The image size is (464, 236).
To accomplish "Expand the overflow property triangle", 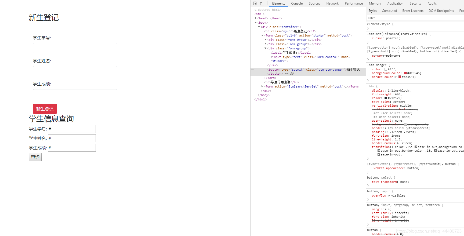I will [x=389, y=196].
